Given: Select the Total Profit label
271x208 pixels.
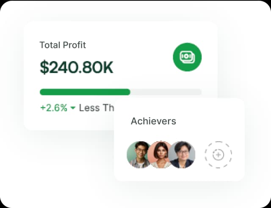Looking at the screenshot, I should (x=63, y=45).
